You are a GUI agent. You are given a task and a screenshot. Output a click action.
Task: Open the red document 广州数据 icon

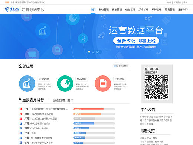tap(103, 84)
